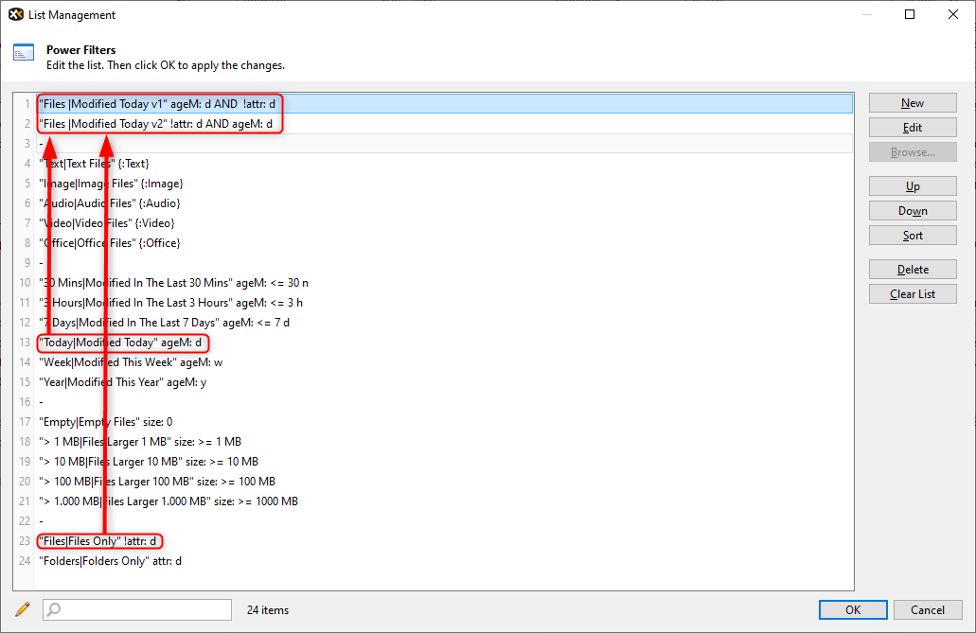Click the Power Filters list icon in header
Viewport: 976px width, 633px height.
click(x=24, y=53)
